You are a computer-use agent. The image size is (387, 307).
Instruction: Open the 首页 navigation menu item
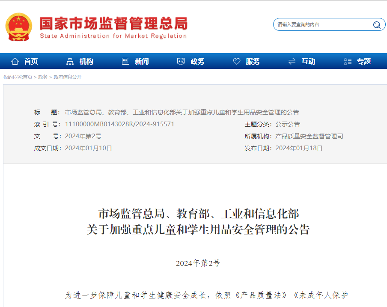pos(31,61)
